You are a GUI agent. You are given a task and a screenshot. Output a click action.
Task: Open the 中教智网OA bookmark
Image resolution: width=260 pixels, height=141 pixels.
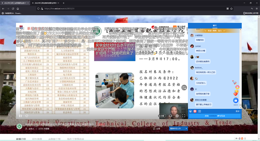coord(12,13)
